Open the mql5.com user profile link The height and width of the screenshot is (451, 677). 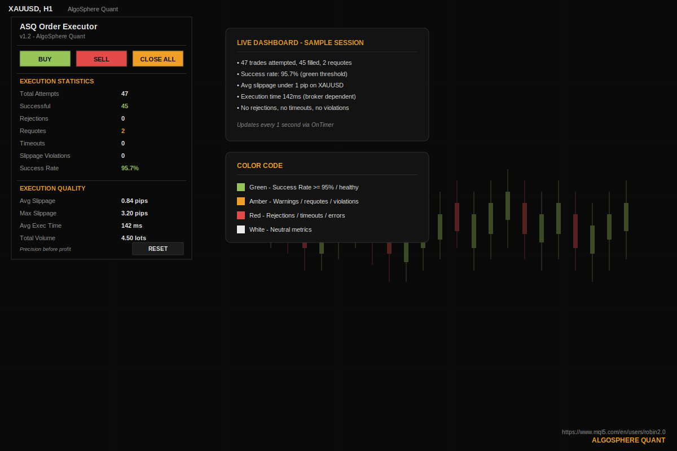point(613,432)
